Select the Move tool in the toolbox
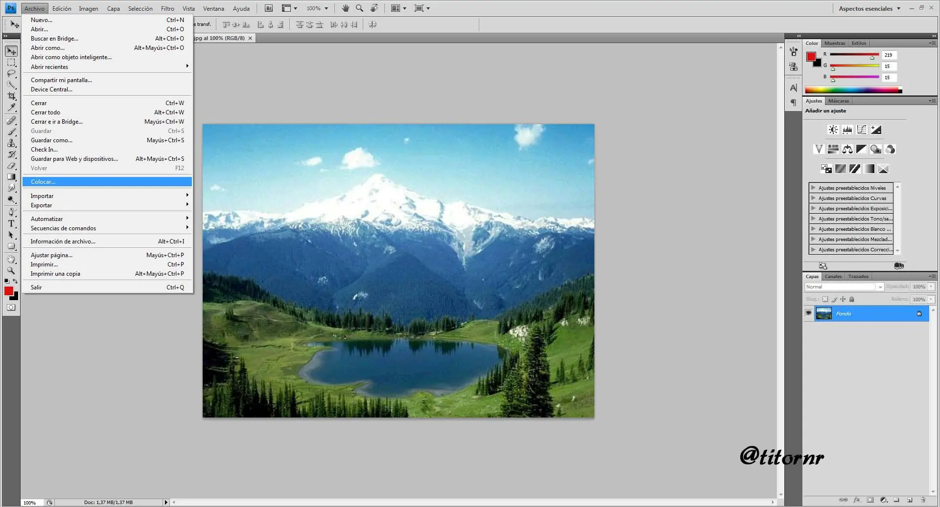This screenshot has width=940, height=507. [x=11, y=51]
